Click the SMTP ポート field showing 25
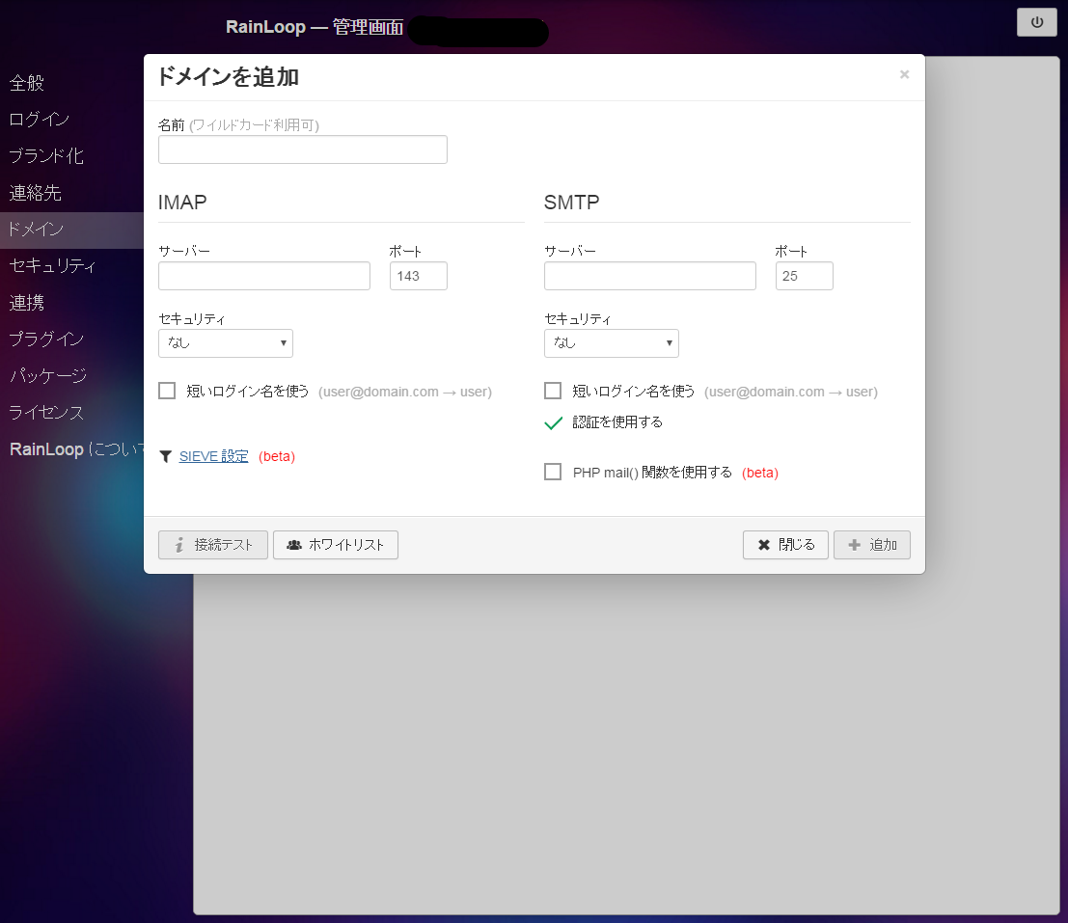Screen dimensions: 1068x923 pos(804,276)
